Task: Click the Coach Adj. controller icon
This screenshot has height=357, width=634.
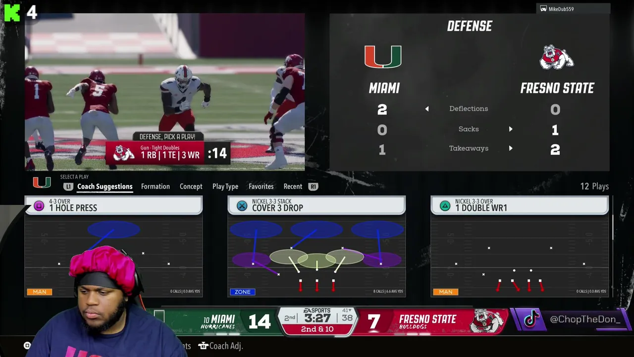Action: [203, 346]
